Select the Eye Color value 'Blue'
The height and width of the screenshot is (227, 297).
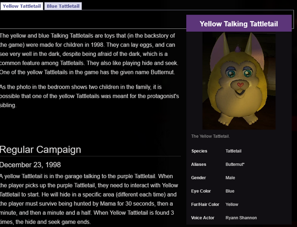tap(230, 191)
